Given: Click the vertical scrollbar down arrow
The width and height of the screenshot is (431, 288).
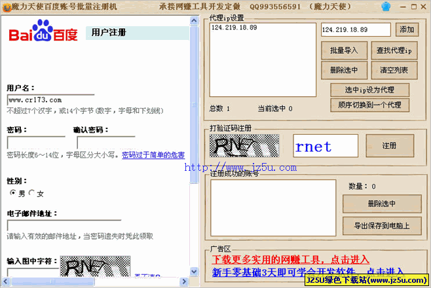Looking at the screenshot, I should (x=194, y=272).
